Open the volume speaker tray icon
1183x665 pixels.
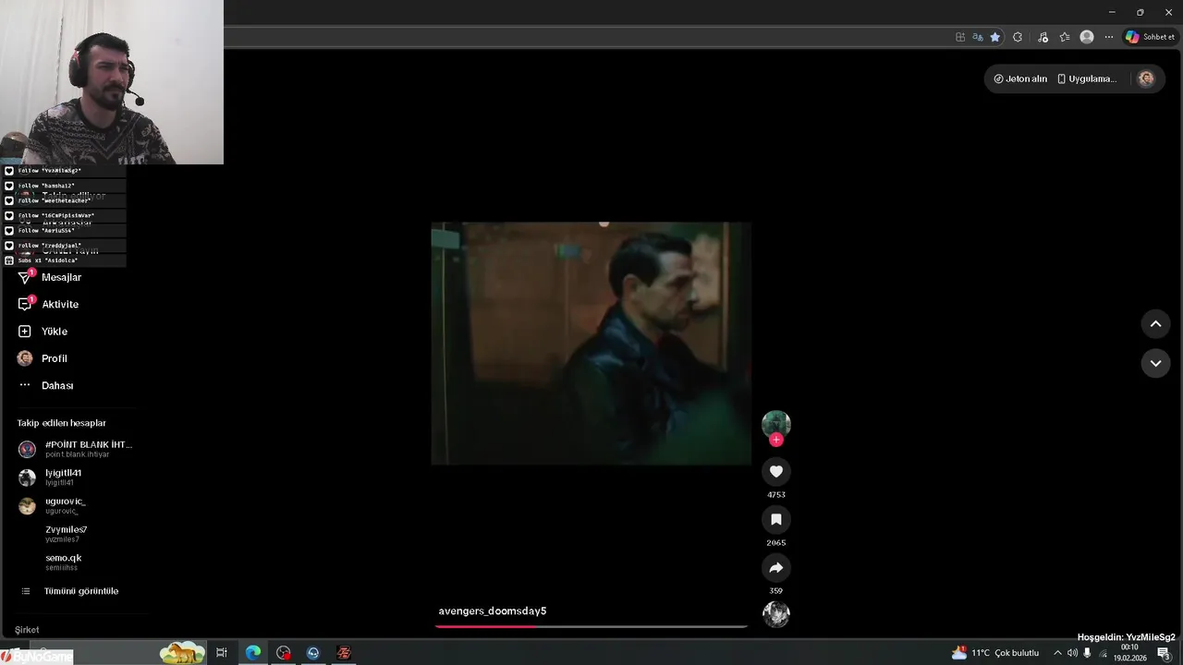click(x=1072, y=653)
